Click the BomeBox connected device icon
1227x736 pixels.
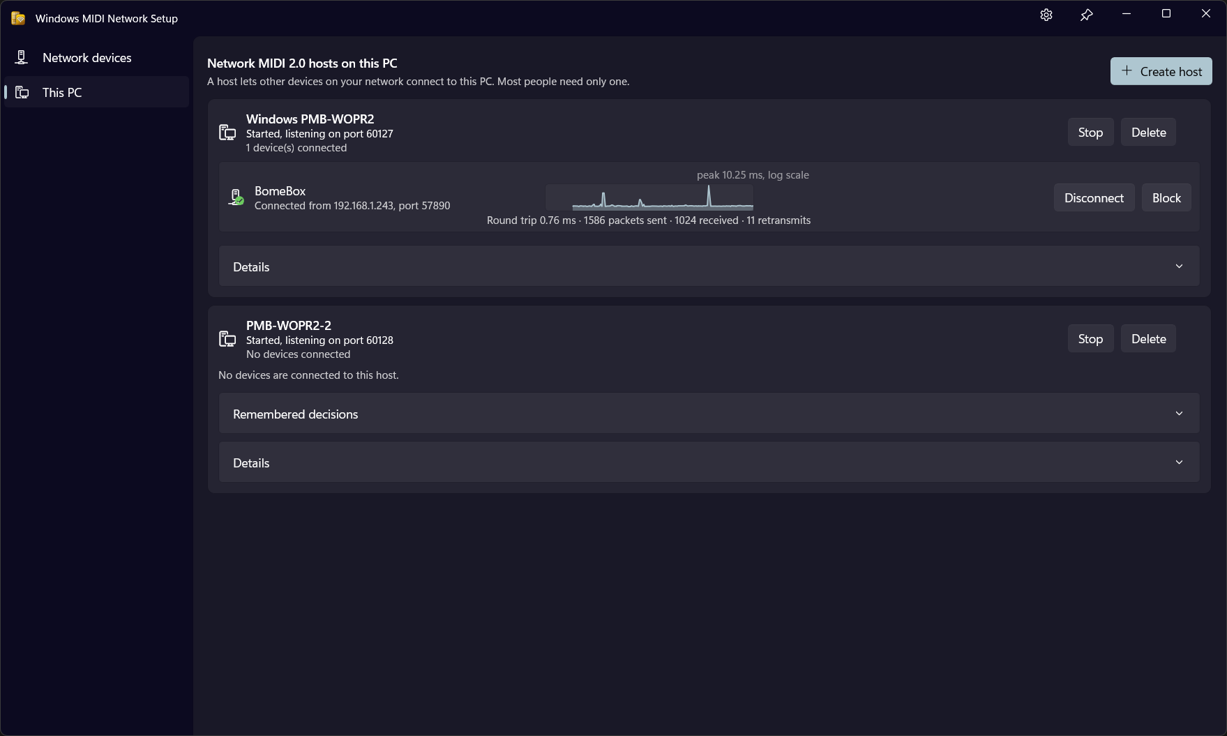[236, 197]
